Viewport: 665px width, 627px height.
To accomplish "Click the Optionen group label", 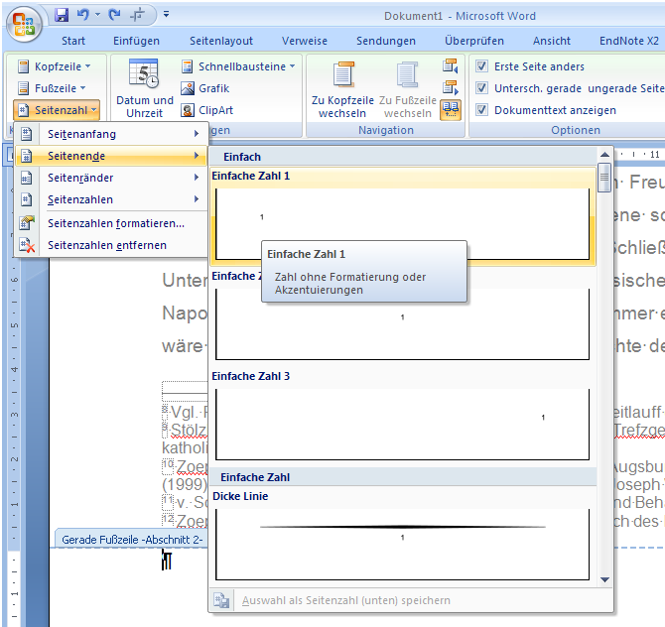I will pyautogui.click(x=576, y=130).
